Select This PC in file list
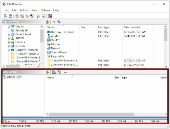 pos(55,40)
